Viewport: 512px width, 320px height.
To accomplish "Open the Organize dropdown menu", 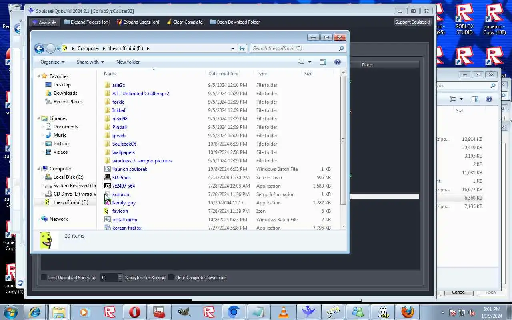I will tap(52, 62).
